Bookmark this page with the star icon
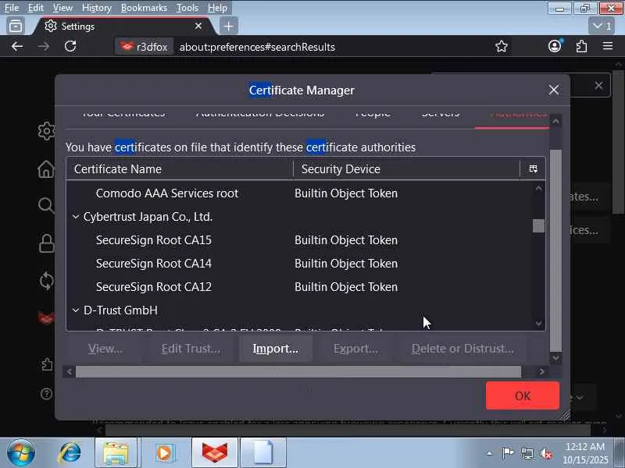Screen dimensions: 625x468 [x=501, y=47]
